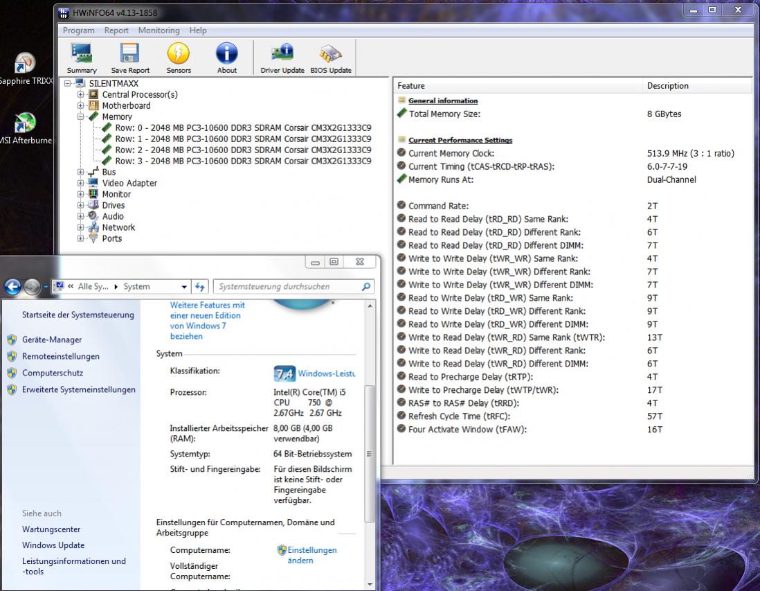The width and height of the screenshot is (760, 591).
Task: Click the System breadcrumb in address bar
Action: (136, 287)
